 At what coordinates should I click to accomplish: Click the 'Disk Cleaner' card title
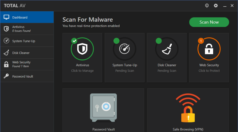[167, 65]
